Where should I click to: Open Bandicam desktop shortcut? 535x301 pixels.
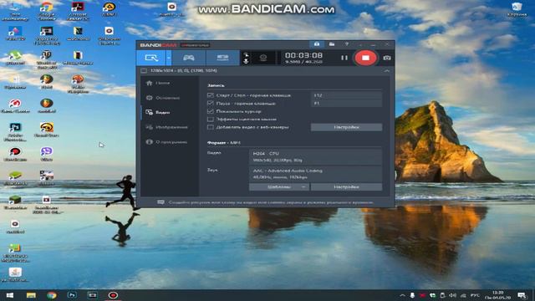[15, 154]
